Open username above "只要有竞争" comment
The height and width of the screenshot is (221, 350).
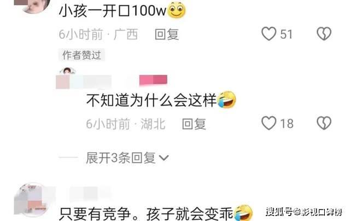90,193
